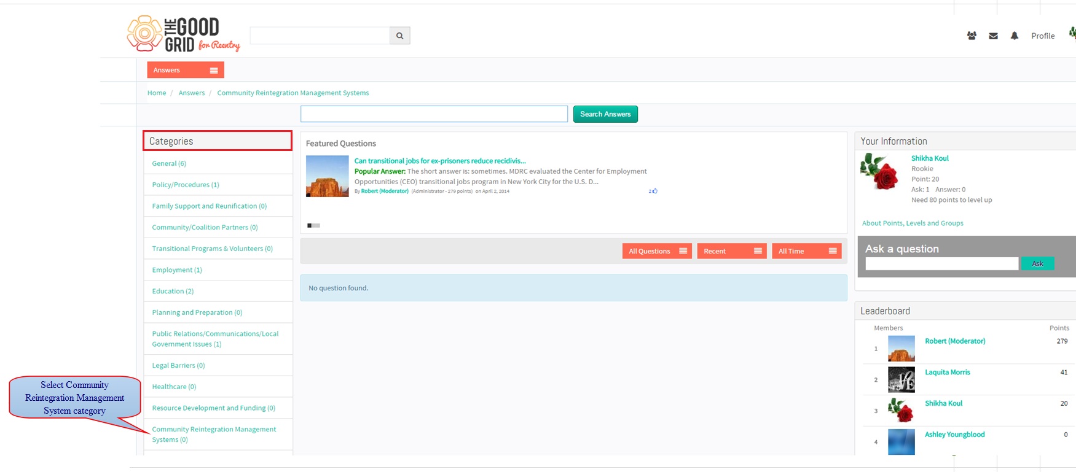Open the All Questions filter dropdown
The width and height of the screenshot is (1076, 472).
[x=657, y=251]
